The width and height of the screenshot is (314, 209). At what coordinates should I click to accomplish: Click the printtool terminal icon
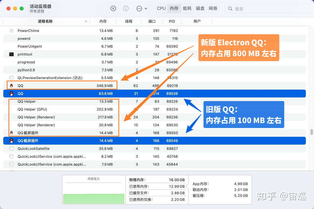(x=12, y=54)
